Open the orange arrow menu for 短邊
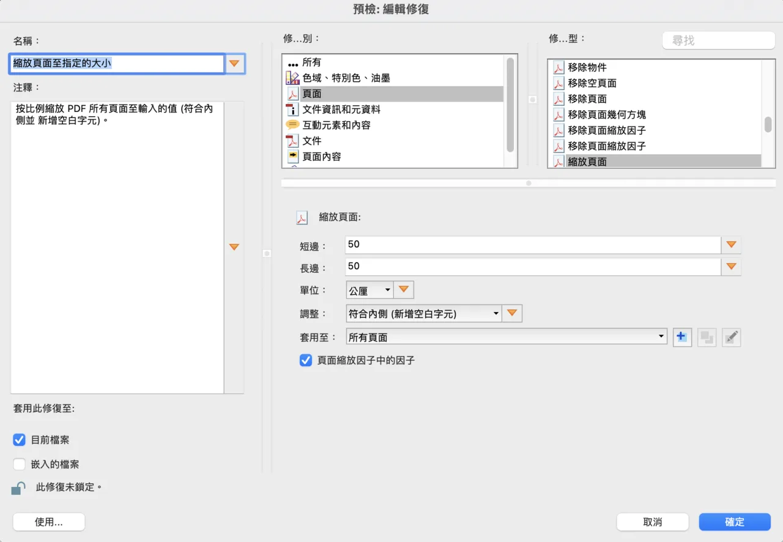Viewport: 783px width, 542px height. coord(731,244)
